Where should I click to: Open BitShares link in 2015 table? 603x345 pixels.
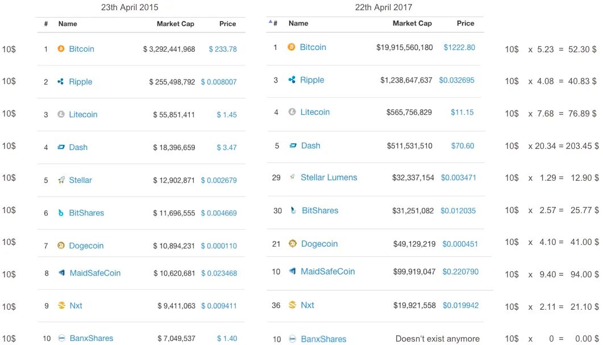coord(86,213)
